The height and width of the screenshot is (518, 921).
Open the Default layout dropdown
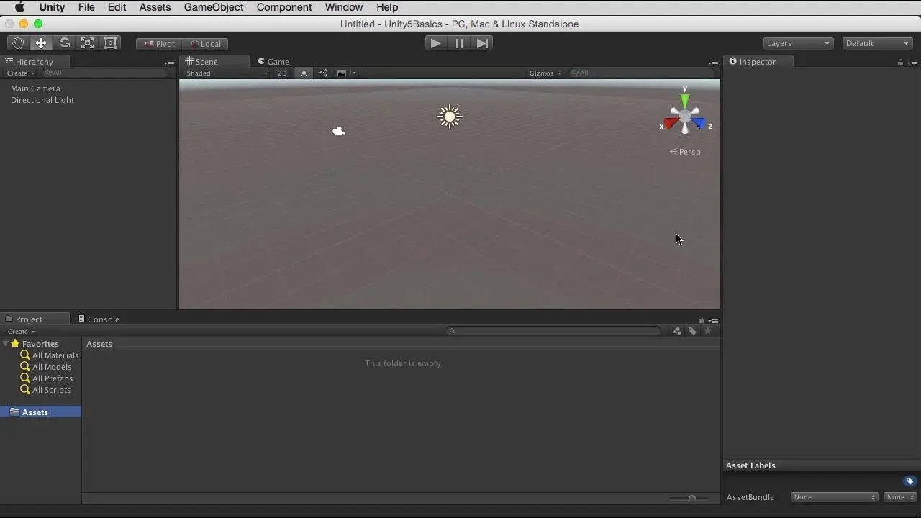(x=877, y=43)
